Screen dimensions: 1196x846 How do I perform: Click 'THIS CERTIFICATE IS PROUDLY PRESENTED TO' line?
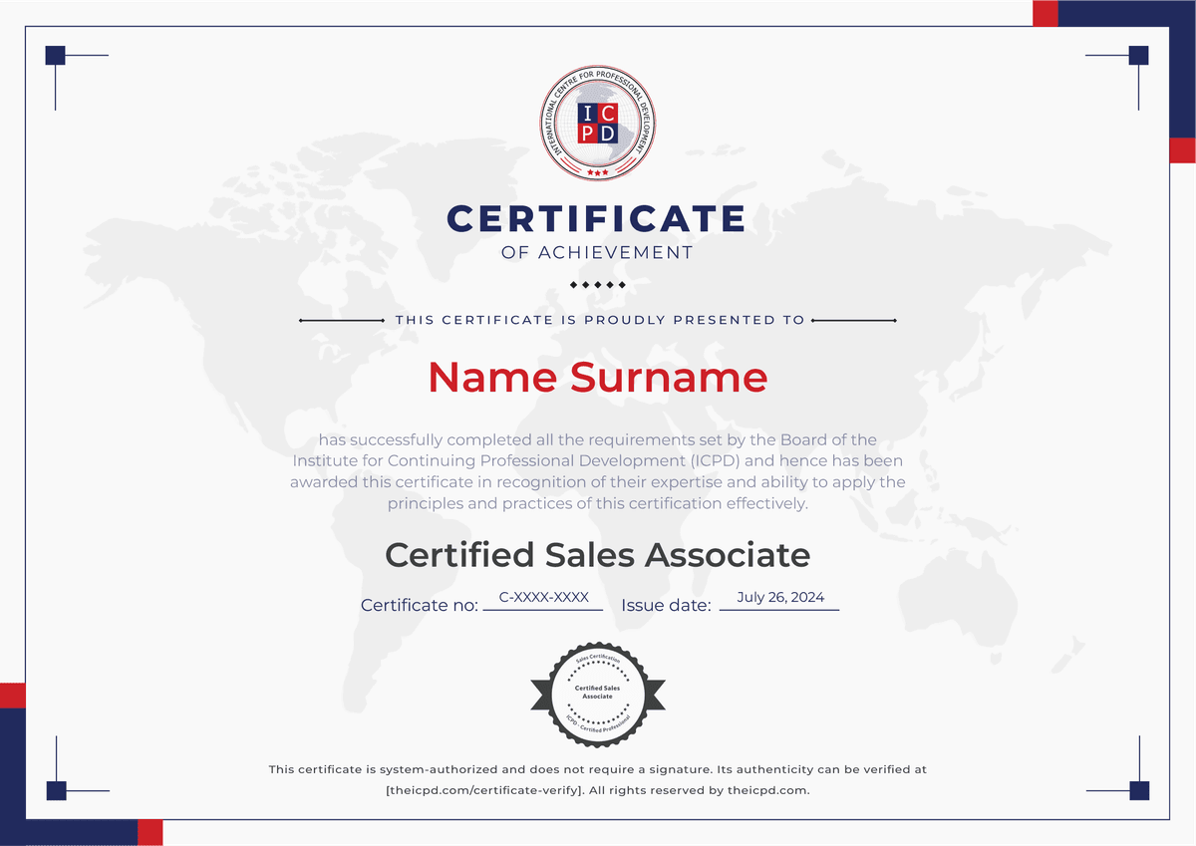(599, 320)
